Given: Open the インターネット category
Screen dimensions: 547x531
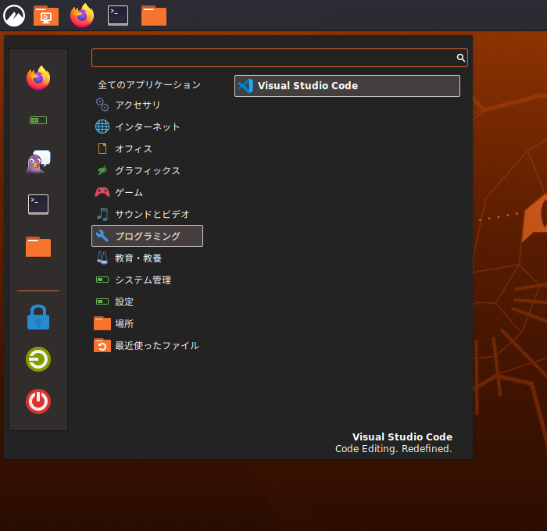Looking at the screenshot, I should tap(147, 127).
